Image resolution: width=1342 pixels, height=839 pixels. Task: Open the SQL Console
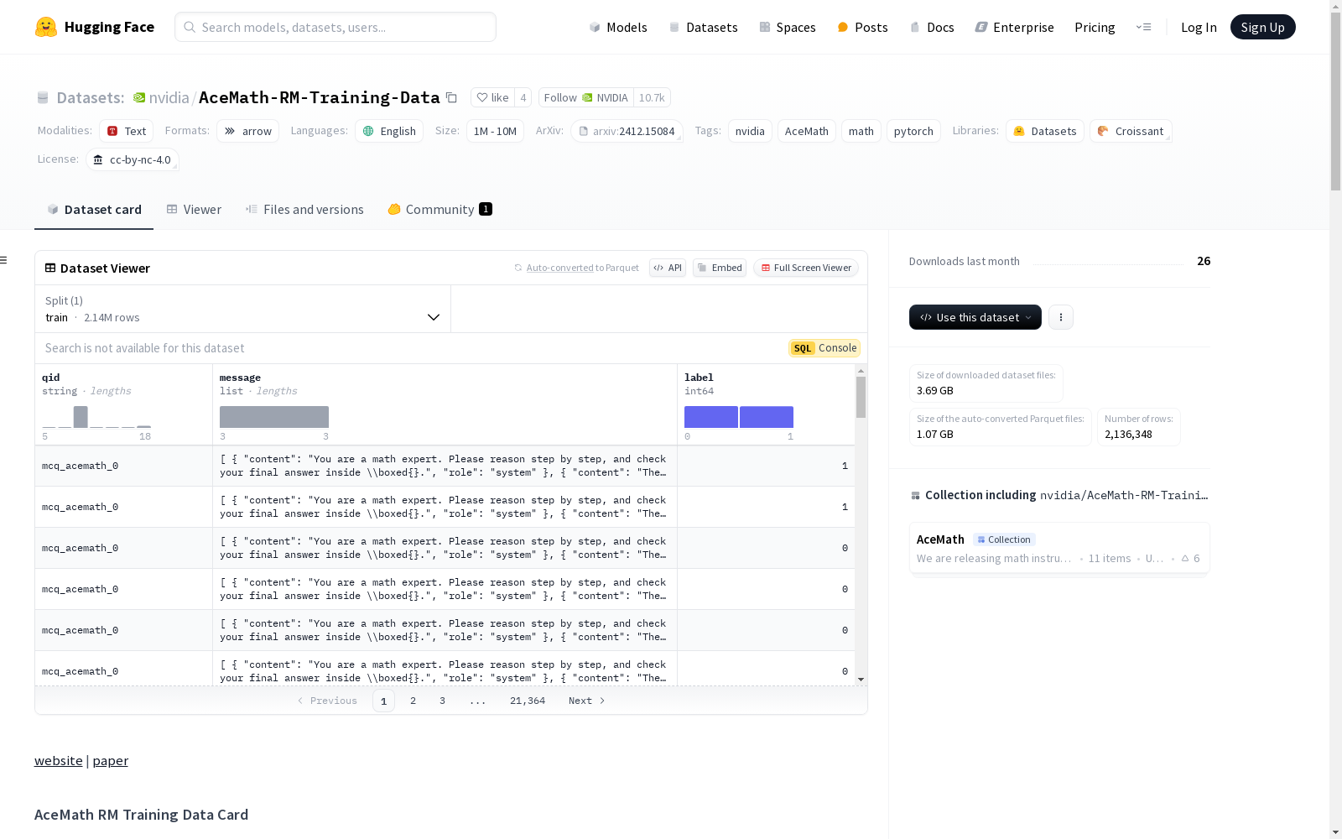point(824,348)
